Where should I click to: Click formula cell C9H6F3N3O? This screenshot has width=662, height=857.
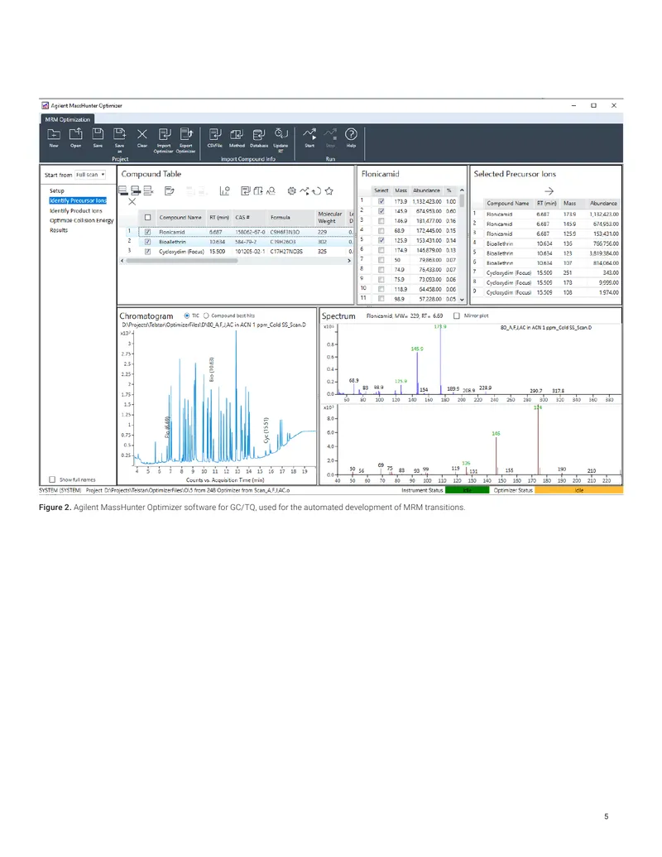click(x=285, y=233)
